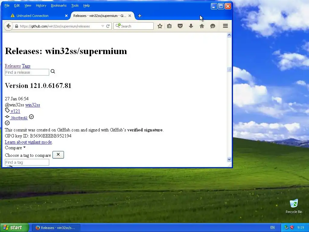Screen dimensions: 309x232
Task: Follow the Learn about vigilant mode link
Action: pos(28,142)
